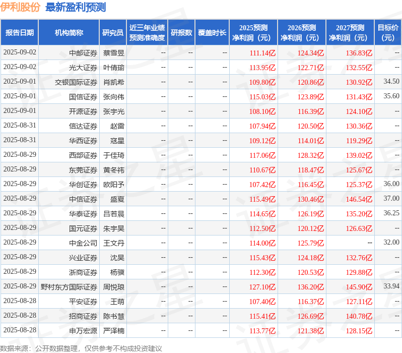Screen dimensions: 402x353
Task: Click the 近三年业绩预测准确度 header
Action: (x=147, y=33)
